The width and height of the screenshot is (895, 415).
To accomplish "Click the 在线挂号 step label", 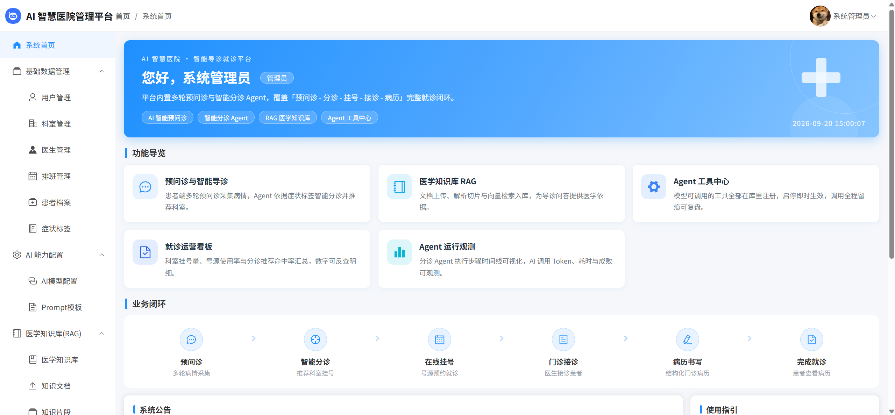I will point(440,362).
